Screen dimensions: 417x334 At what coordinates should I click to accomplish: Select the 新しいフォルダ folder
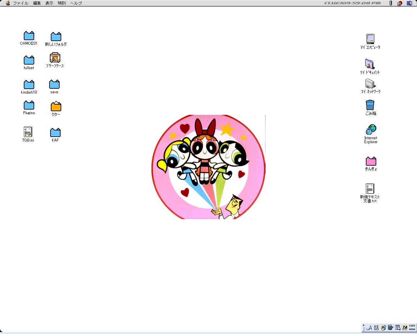[x=56, y=39]
